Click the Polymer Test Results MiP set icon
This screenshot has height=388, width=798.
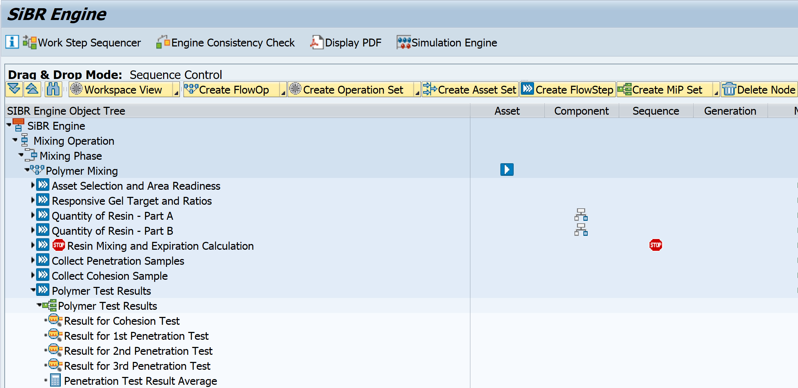pos(49,305)
